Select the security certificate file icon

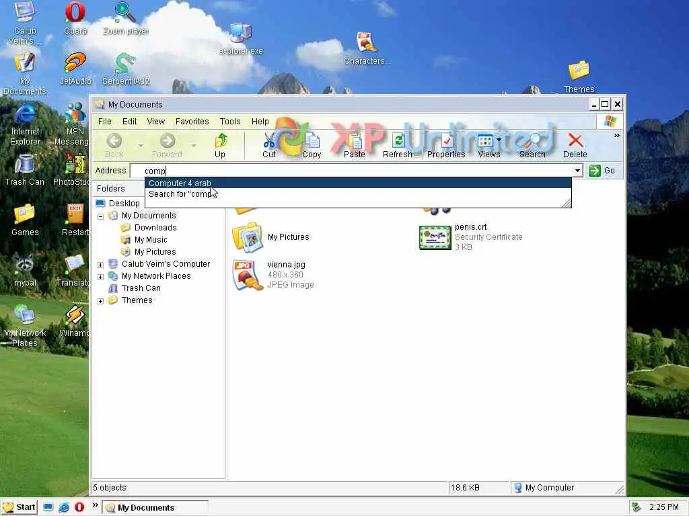pyautogui.click(x=435, y=237)
